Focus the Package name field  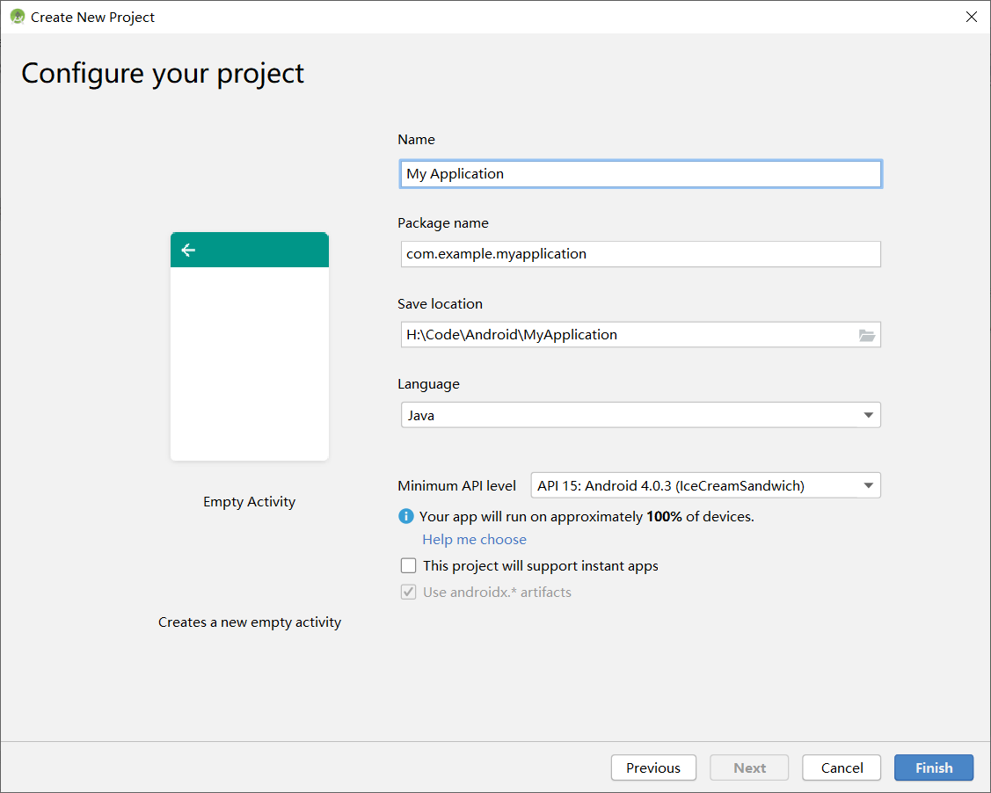(x=640, y=254)
